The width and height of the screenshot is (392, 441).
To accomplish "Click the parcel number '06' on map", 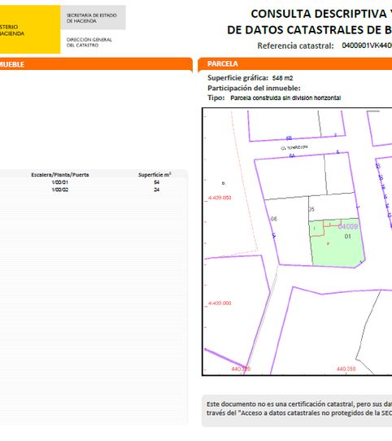I will click(x=274, y=219).
